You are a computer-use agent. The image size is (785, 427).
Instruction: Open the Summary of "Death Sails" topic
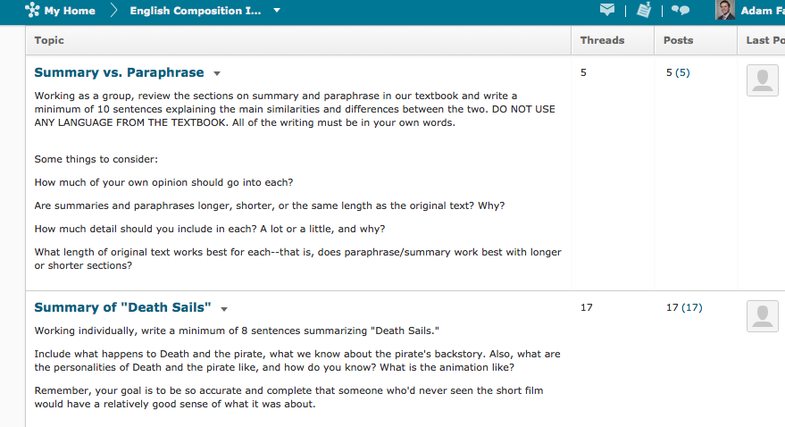[122, 307]
